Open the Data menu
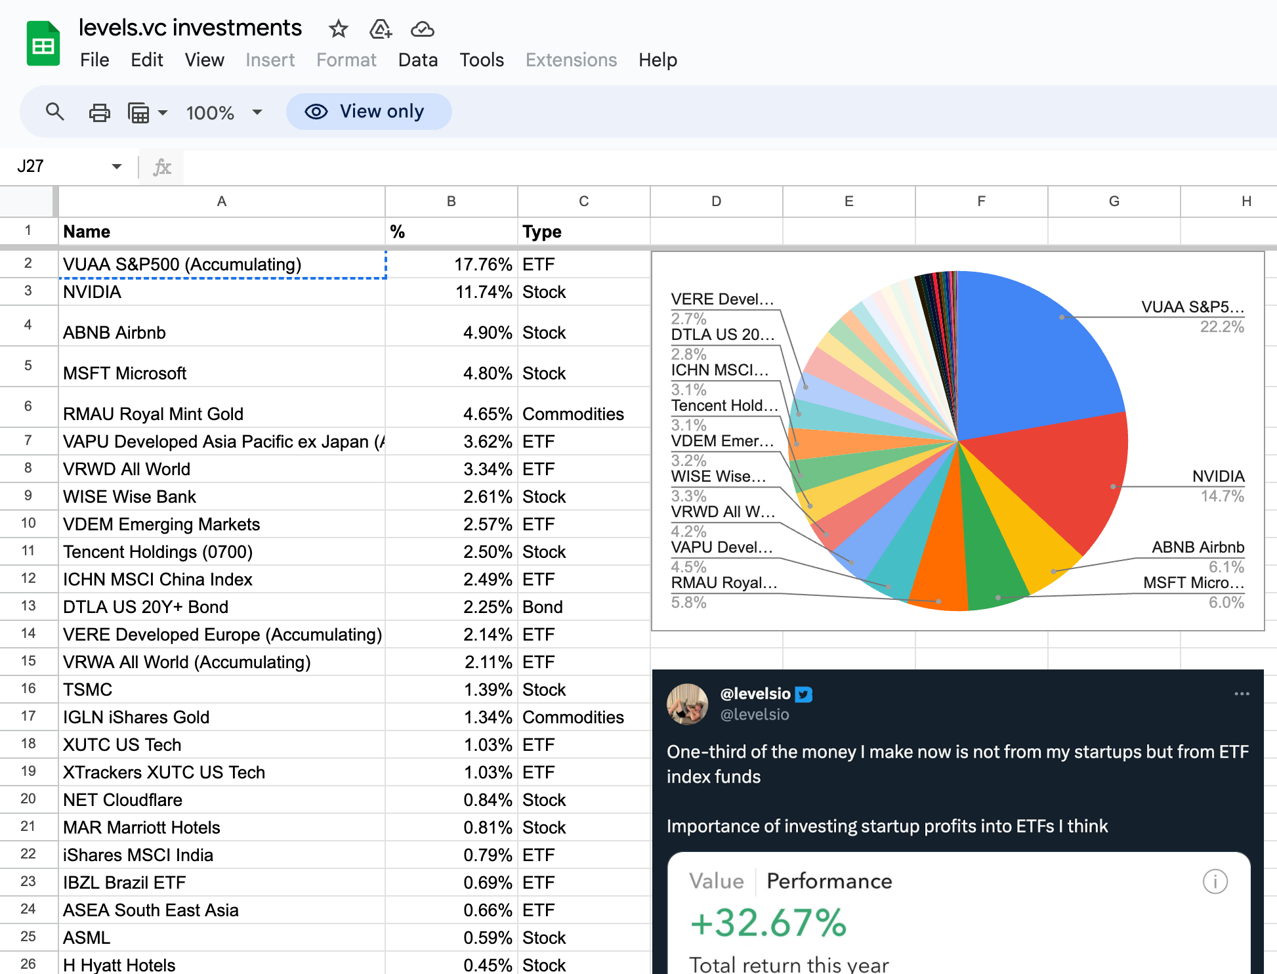The image size is (1277, 974). pos(418,60)
